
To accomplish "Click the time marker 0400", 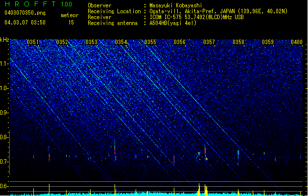I will tap(297, 42).
